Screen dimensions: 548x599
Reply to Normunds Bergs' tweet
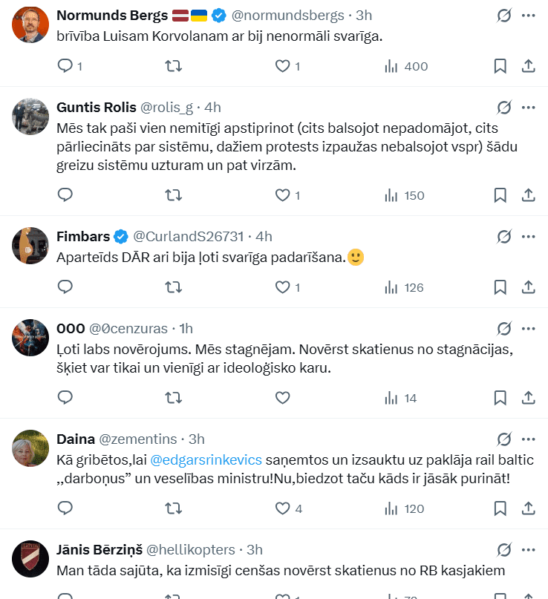click(65, 66)
